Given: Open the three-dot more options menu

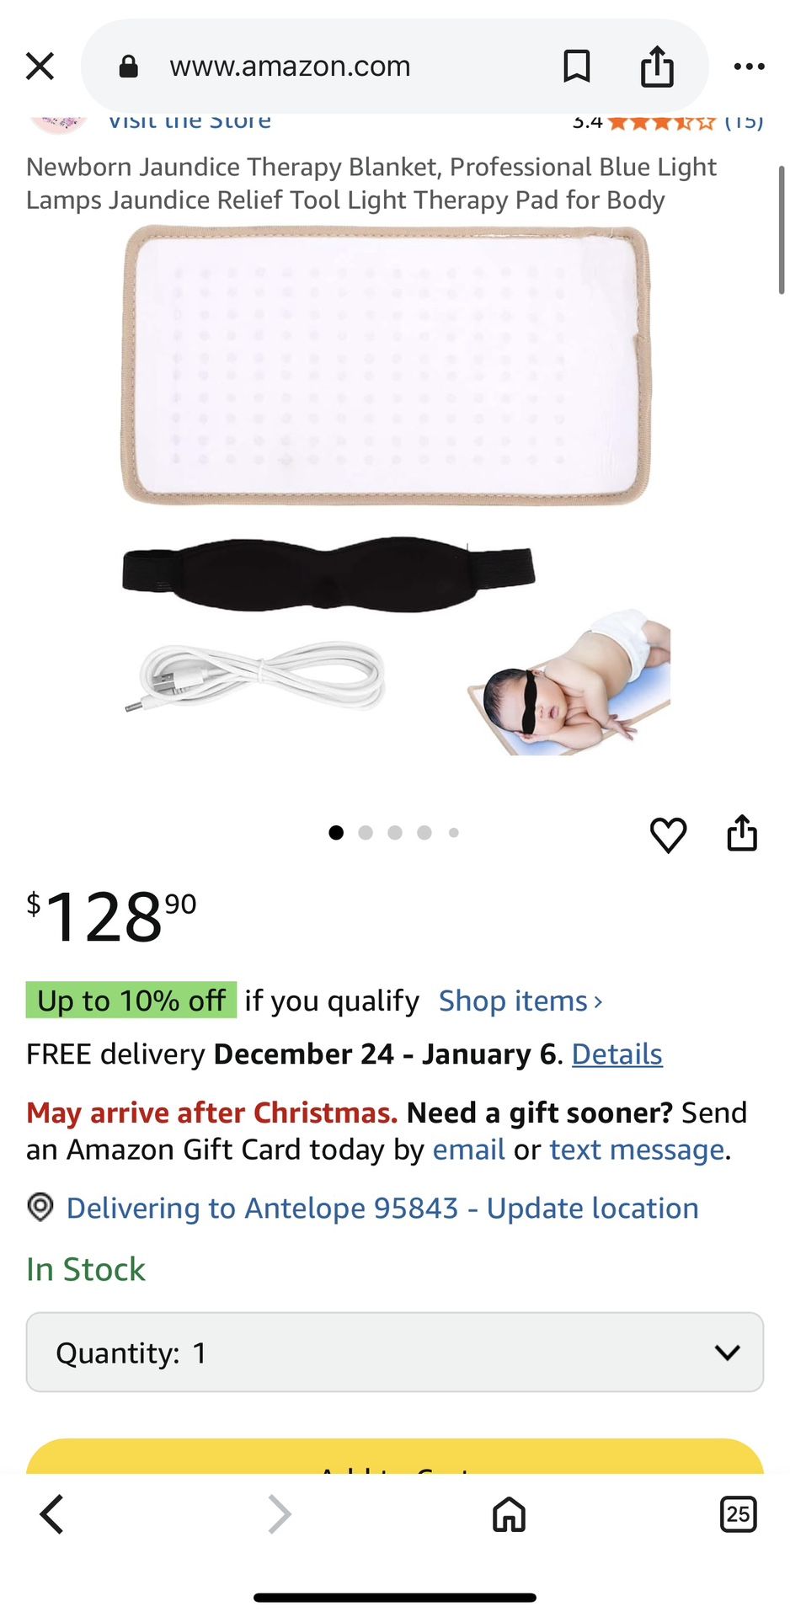Looking at the screenshot, I should tap(749, 67).
